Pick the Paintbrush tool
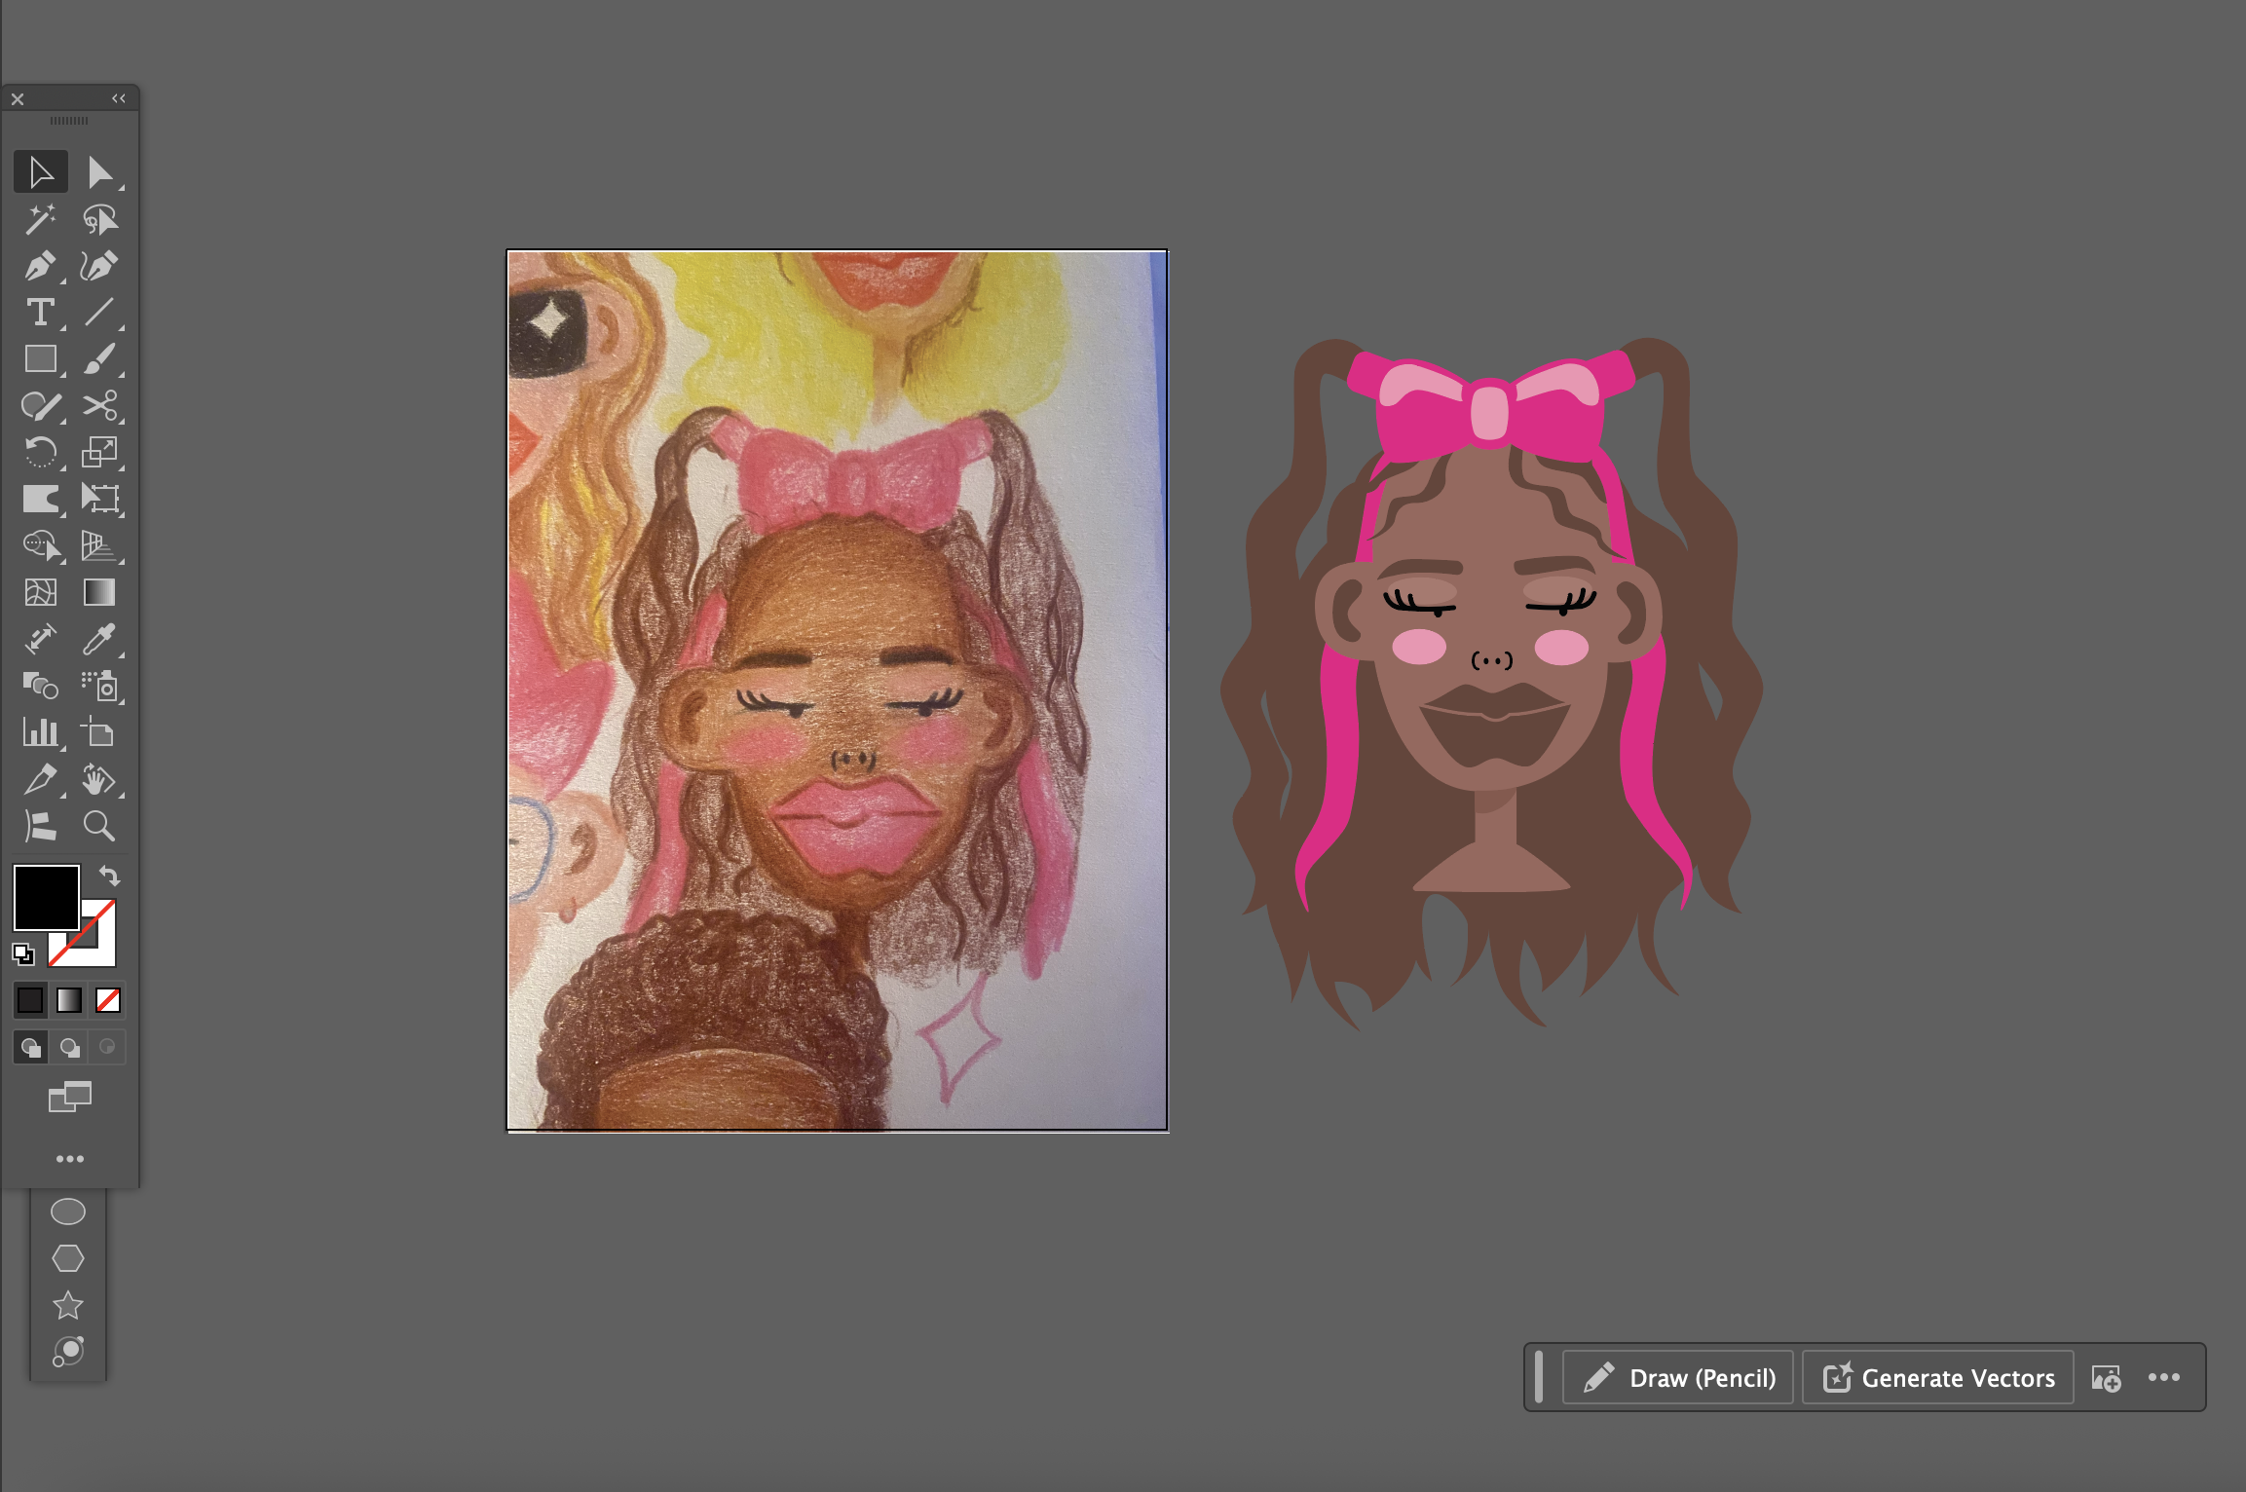Viewport: 2246px width, 1492px height. [x=99, y=359]
